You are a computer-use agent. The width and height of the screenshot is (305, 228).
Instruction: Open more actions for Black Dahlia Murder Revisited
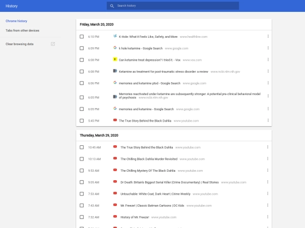tap(268, 159)
